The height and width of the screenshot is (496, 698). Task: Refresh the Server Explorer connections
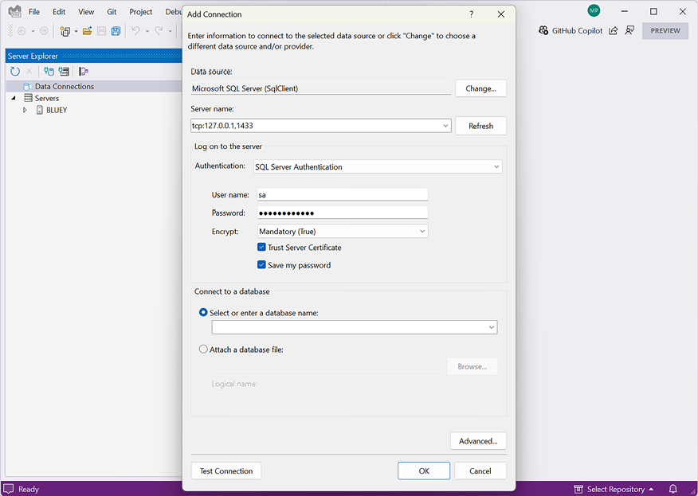click(14, 72)
